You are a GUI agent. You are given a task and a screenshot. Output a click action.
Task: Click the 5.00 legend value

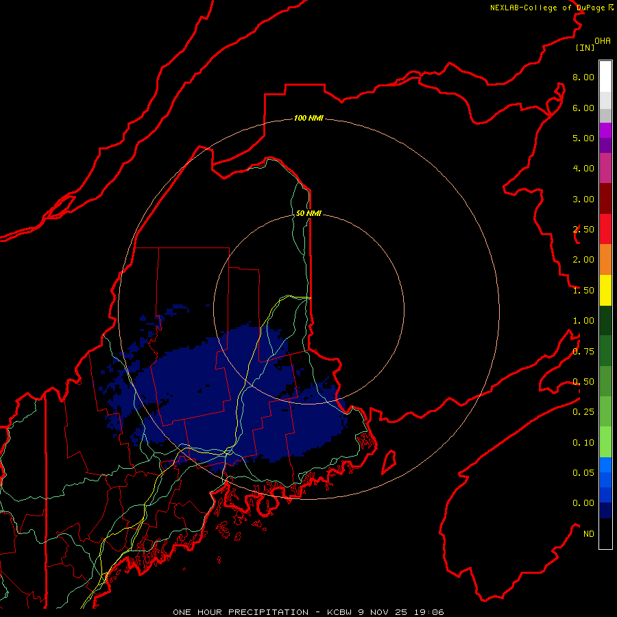point(583,138)
